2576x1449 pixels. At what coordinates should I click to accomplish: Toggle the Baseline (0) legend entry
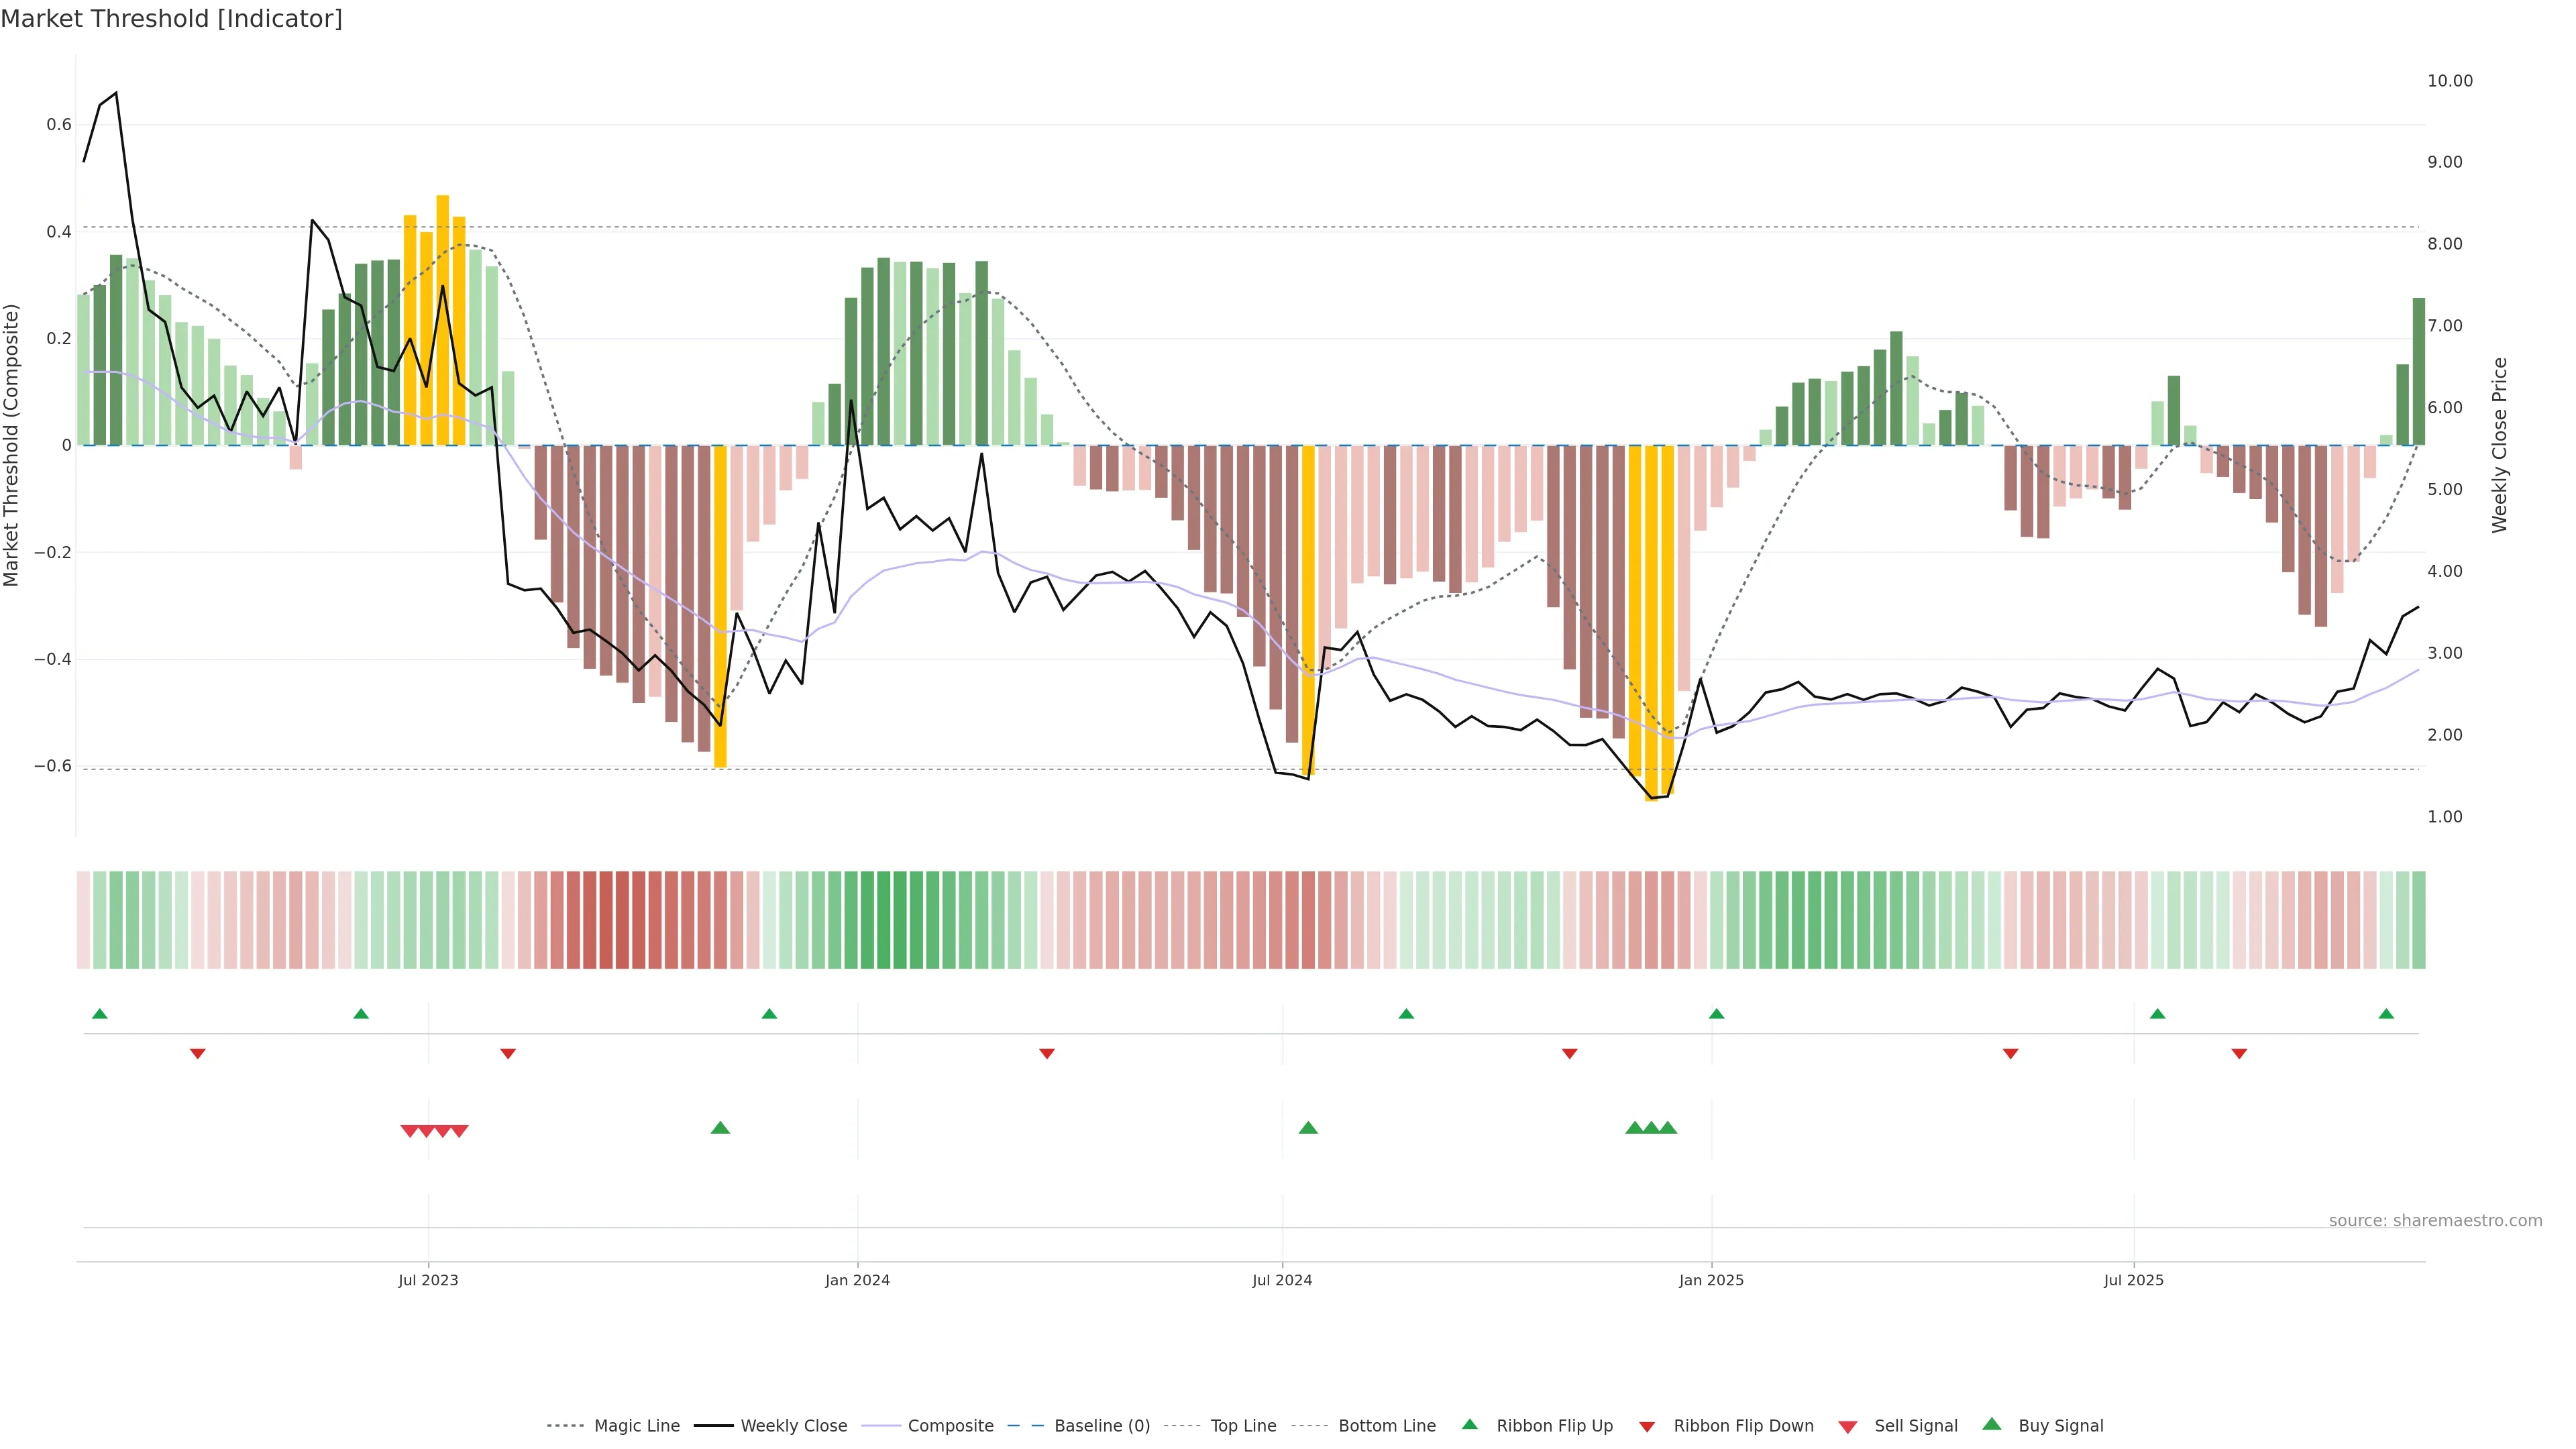tap(1101, 1426)
